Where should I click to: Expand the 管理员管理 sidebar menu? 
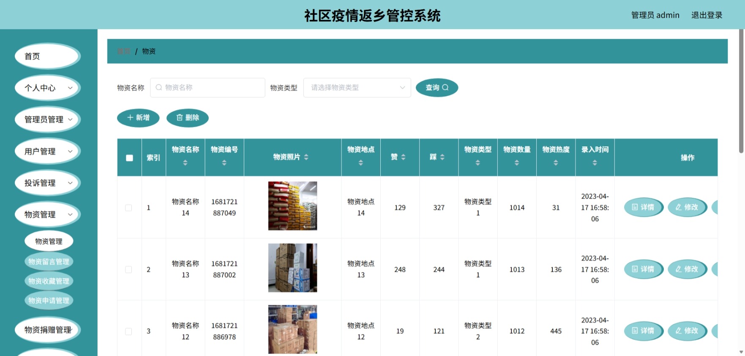click(x=47, y=119)
